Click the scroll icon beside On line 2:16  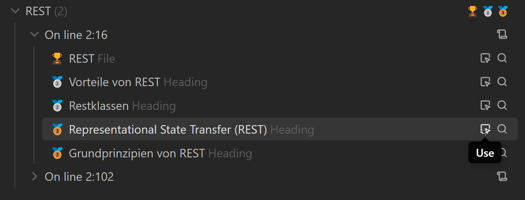click(x=502, y=34)
